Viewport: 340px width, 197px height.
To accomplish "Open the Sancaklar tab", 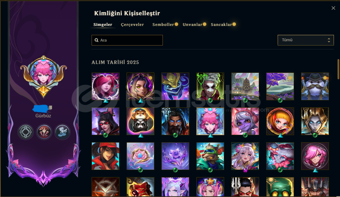I will click(221, 25).
